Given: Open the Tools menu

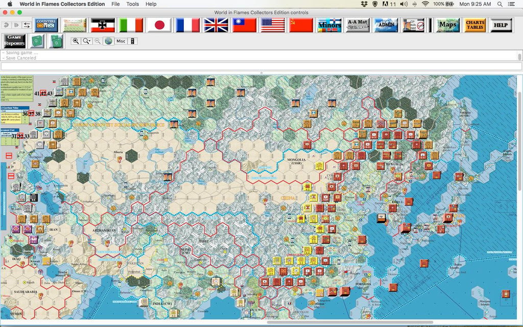Looking at the screenshot, I should 132,4.
